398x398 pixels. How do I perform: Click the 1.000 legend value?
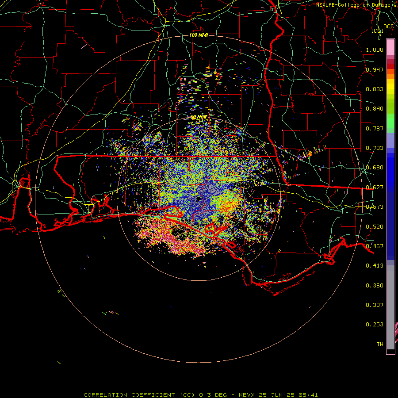(x=375, y=50)
